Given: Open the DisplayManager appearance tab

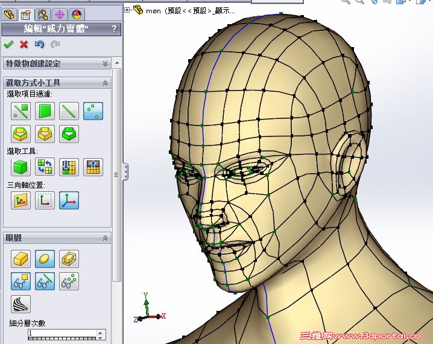Looking at the screenshot, I should pyautogui.click(x=77, y=14).
